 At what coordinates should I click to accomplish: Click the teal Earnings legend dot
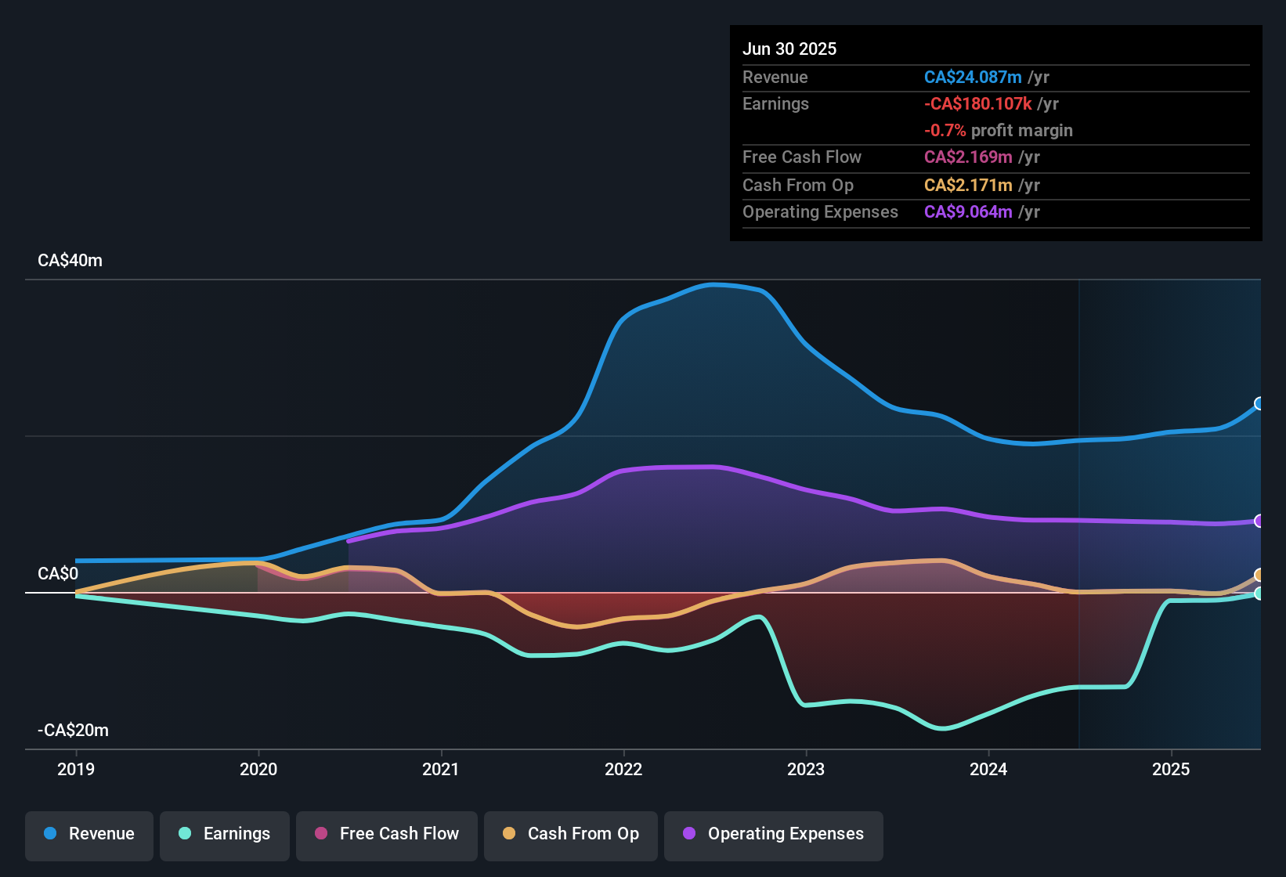click(x=185, y=834)
